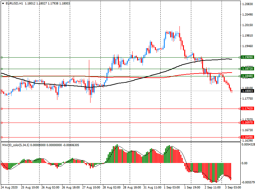Click left handle of the 1.19090 line

2,57
